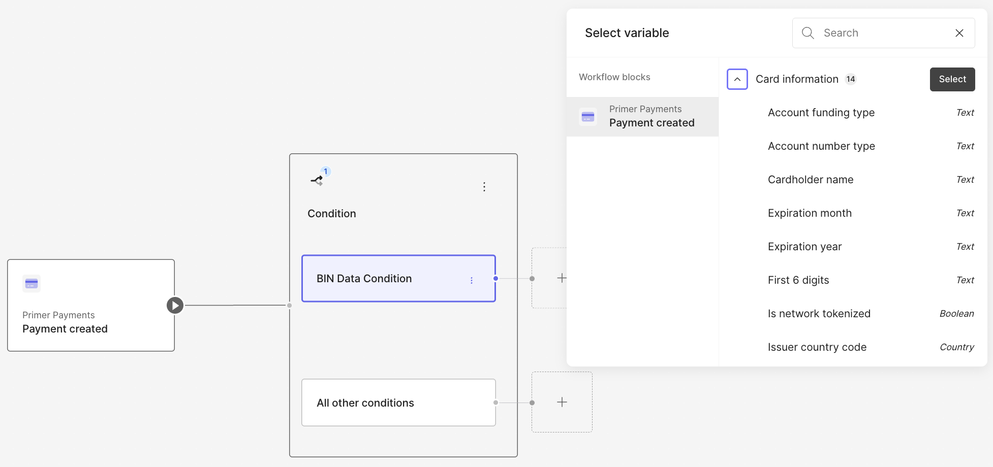Click the play arrow on the Payment created block
Image resolution: width=993 pixels, height=467 pixels.
click(175, 305)
